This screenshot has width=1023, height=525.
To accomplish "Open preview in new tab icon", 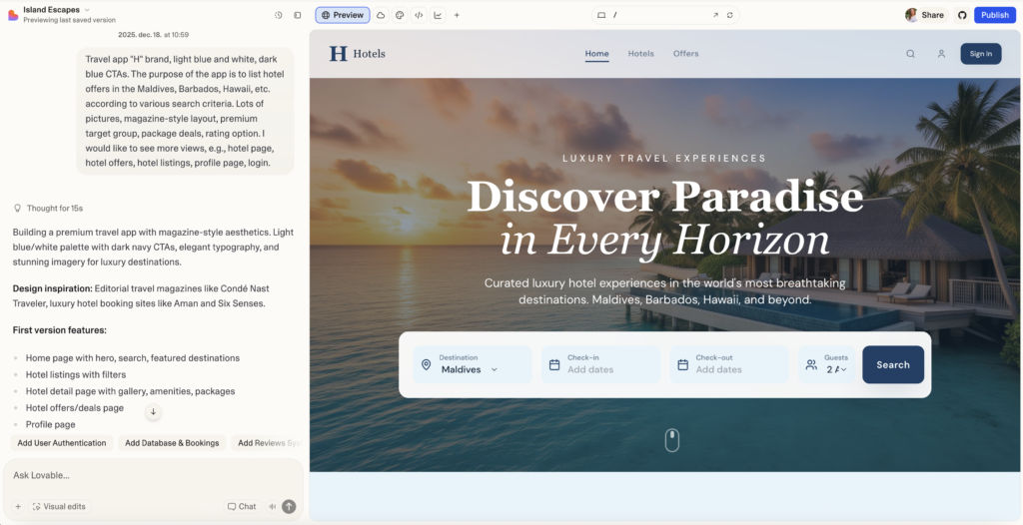I will (x=715, y=15).
